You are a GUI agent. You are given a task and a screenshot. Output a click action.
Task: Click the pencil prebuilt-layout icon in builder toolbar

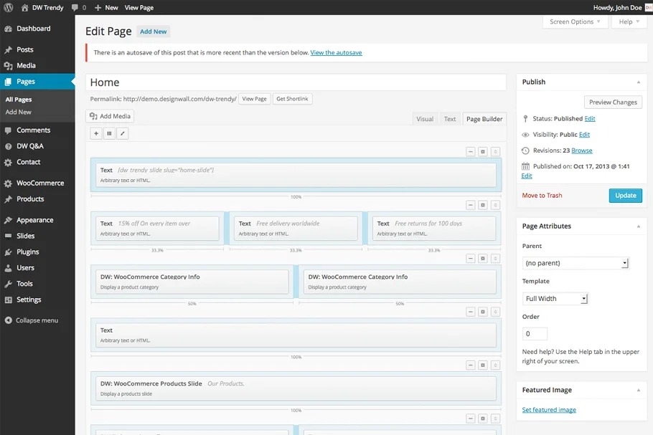tap(122, 133)
